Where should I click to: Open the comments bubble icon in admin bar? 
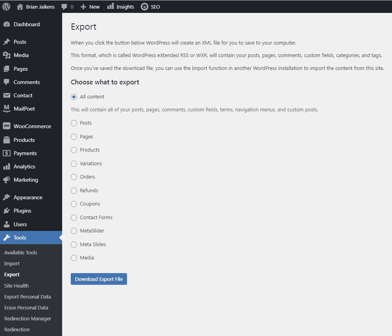click(64, 7)
